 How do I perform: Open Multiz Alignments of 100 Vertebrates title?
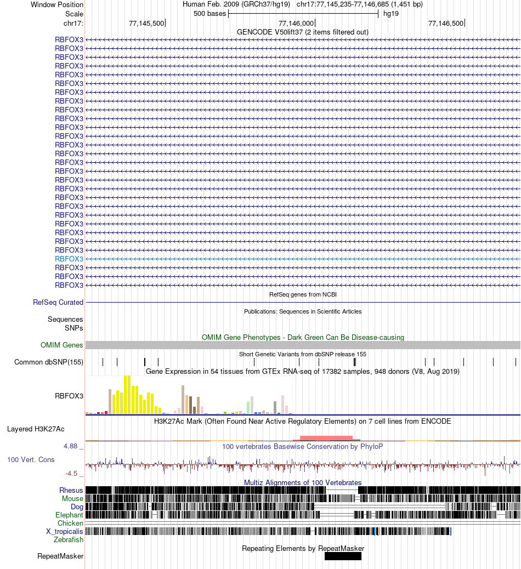[x=303, y=482]
